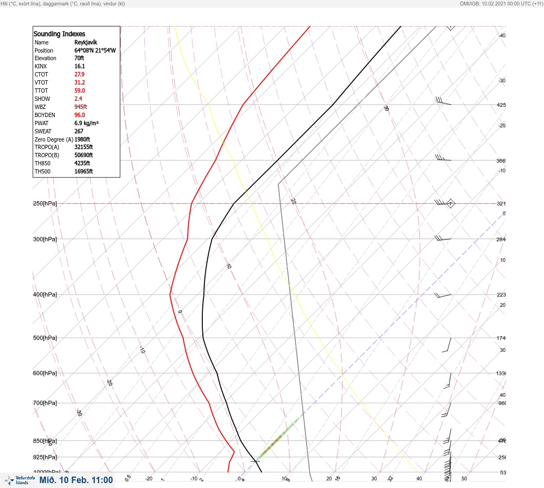Click the wind barb at 300 hPa
This screenshot has height=488, width=544.
(443, 238)
